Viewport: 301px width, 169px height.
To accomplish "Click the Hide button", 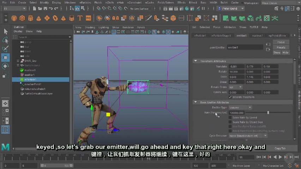I will click(285, 52).
